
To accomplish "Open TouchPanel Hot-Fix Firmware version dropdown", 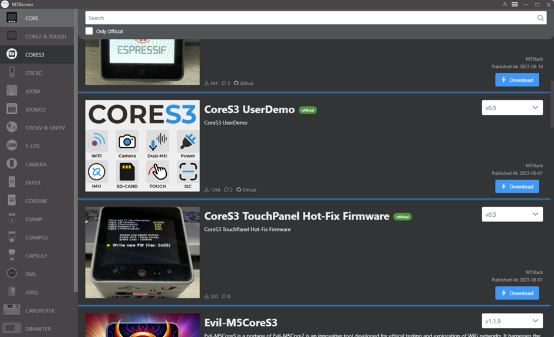I will (x=512, y=214).
